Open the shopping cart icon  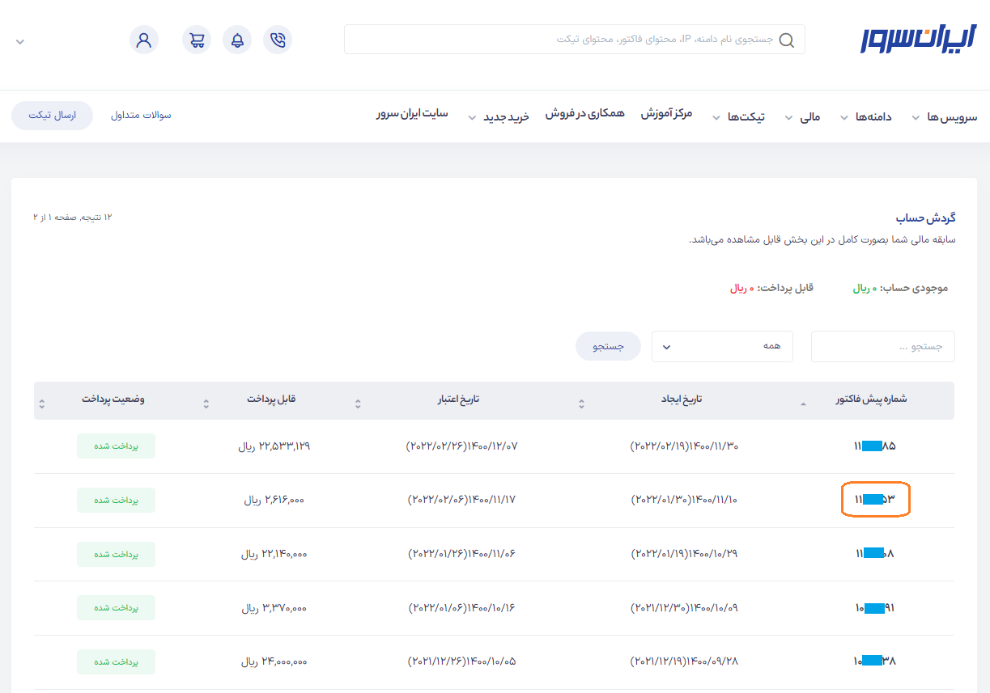coord(197,40)
